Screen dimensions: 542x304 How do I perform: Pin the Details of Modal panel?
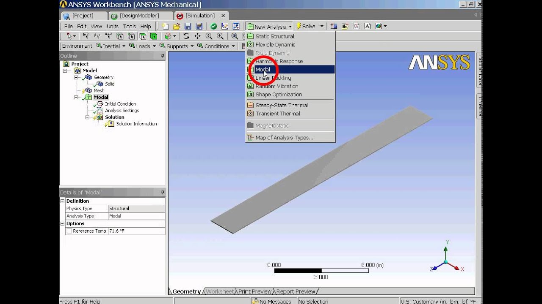162,192
